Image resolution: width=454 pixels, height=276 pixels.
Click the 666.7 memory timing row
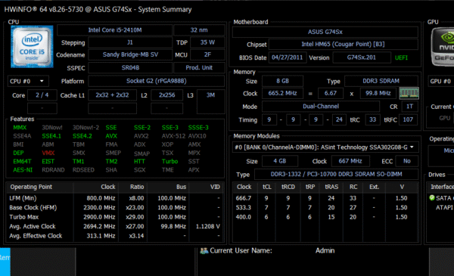[325, 198]
